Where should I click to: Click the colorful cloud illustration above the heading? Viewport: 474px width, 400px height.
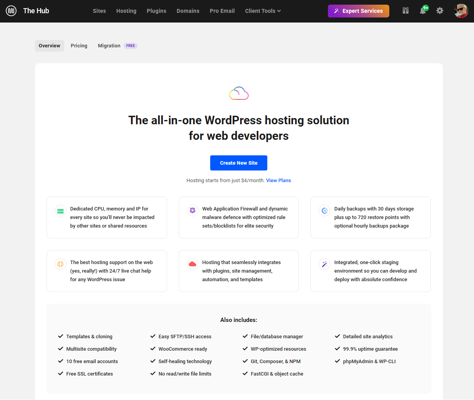[x=239, y=93]
